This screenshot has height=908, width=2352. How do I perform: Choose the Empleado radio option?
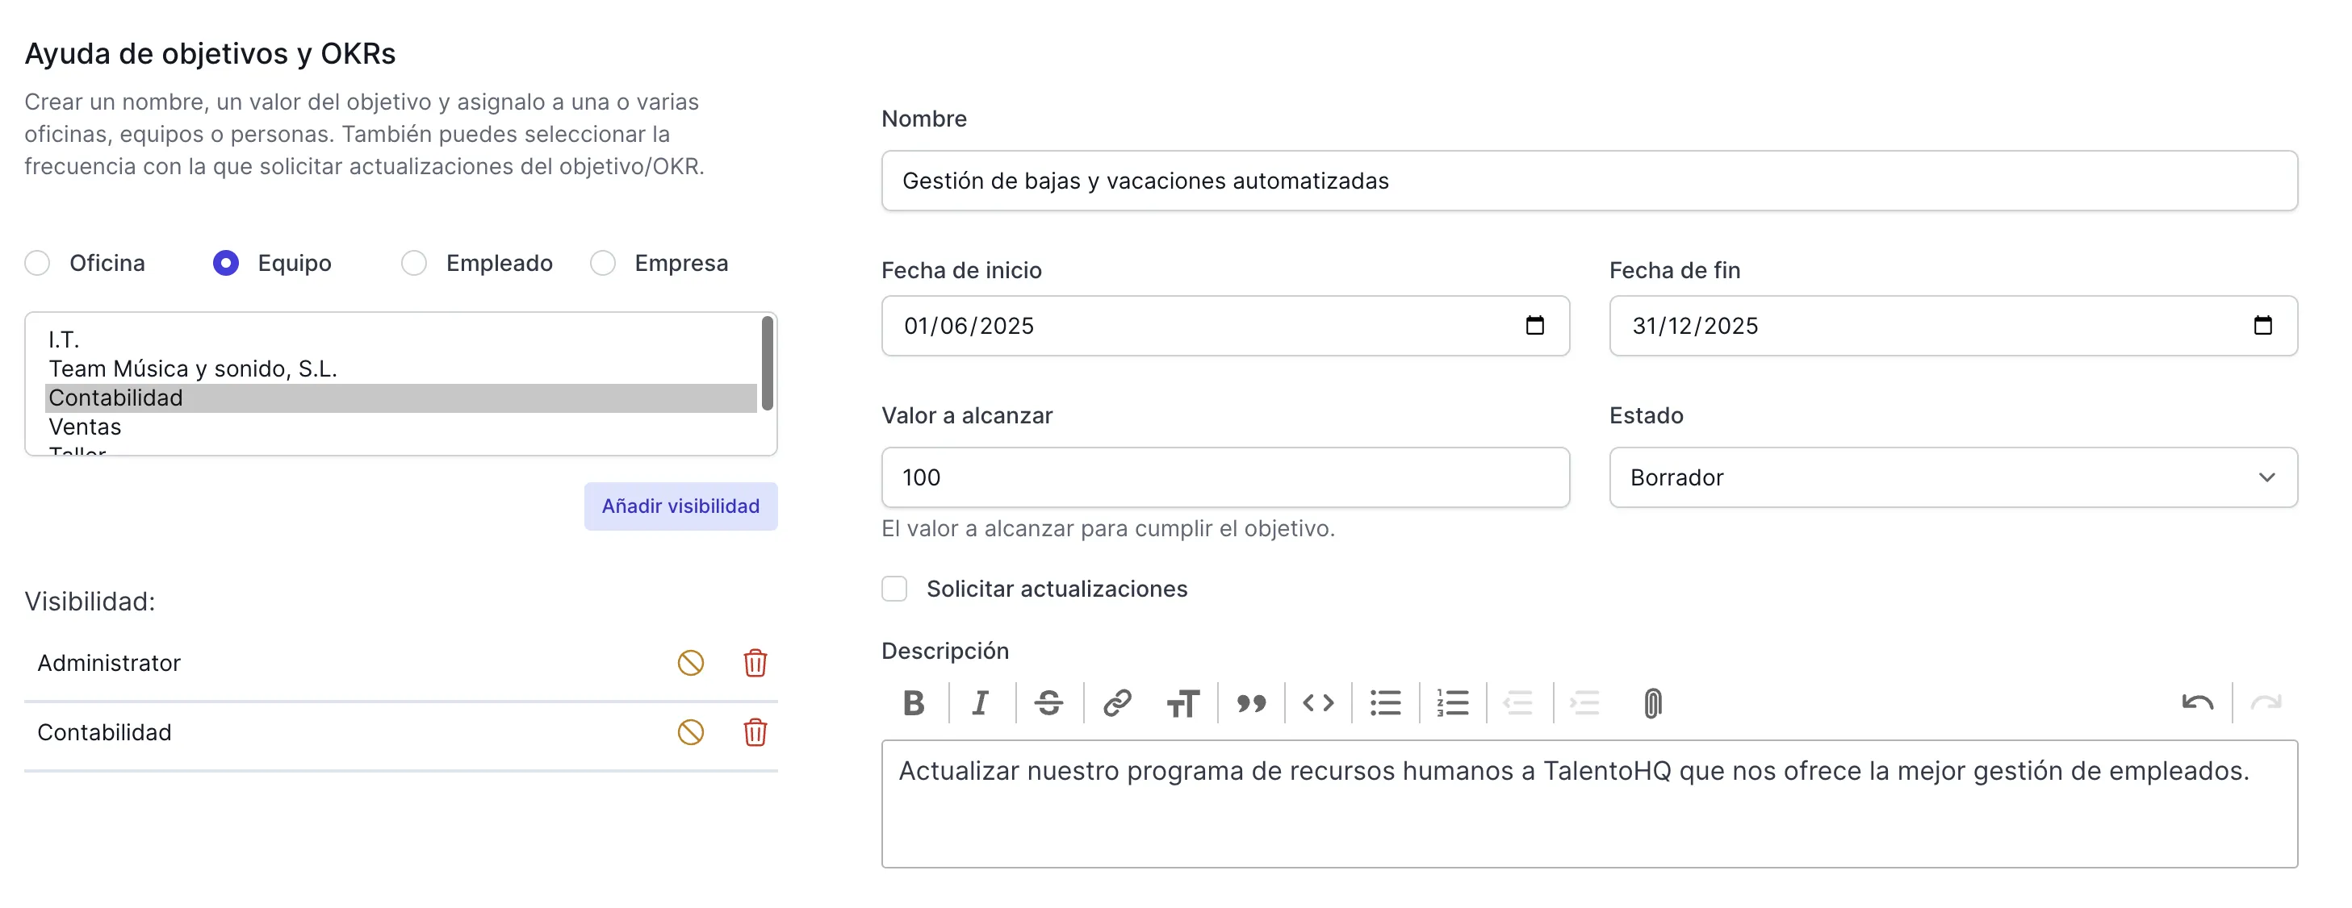[413, 263]
